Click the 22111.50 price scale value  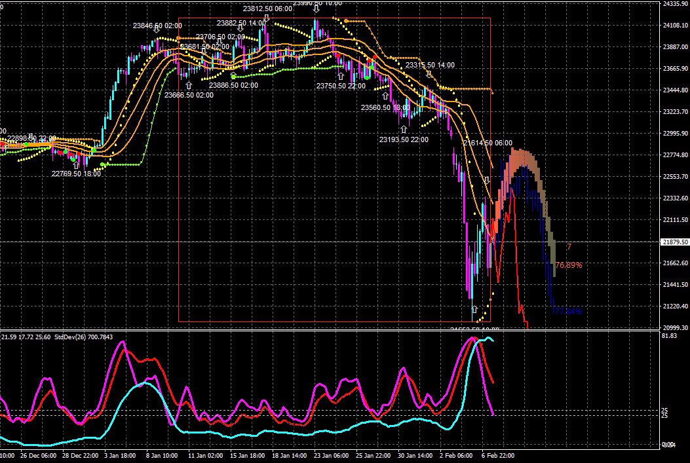pyautogui.click(x=675, y=219)
